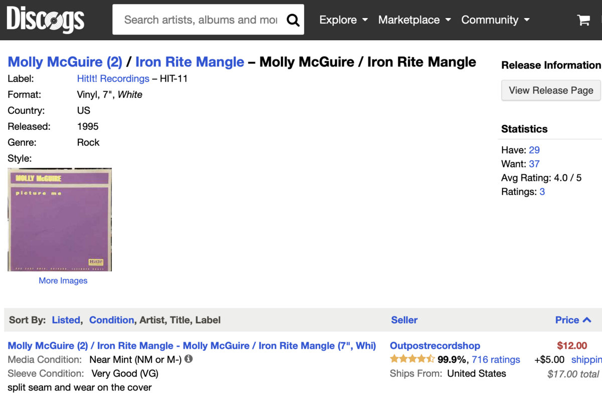This screenshot has width=602, height=417.
Task: Expand the Marketplace menu
Action: (414, 20)
